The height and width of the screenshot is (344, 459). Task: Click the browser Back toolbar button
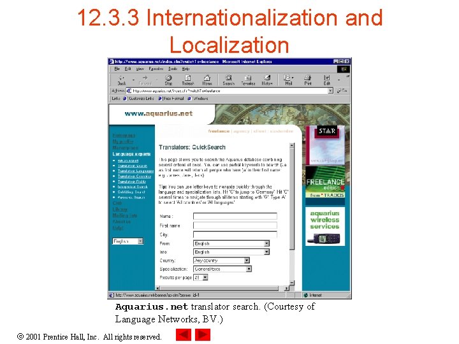point(122,80)
